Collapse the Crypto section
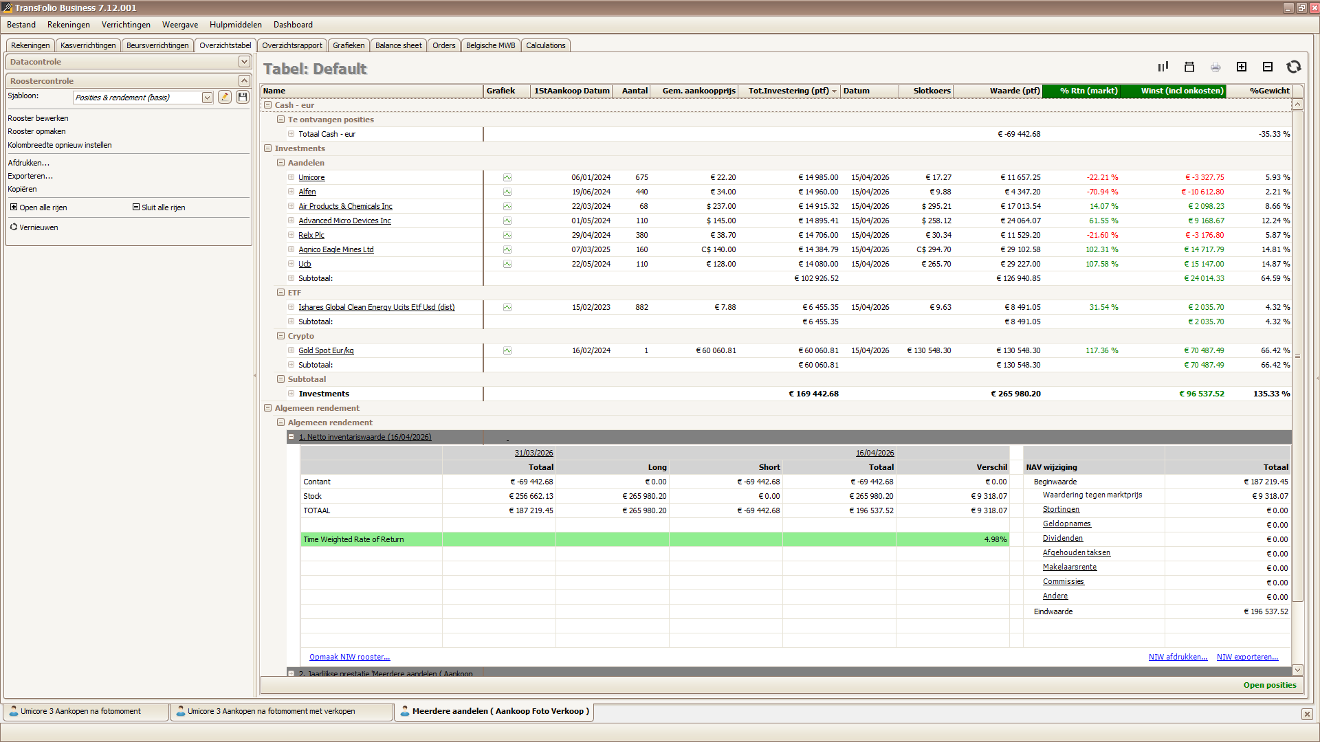1320x742 pixels. click(x=280, y=336)
